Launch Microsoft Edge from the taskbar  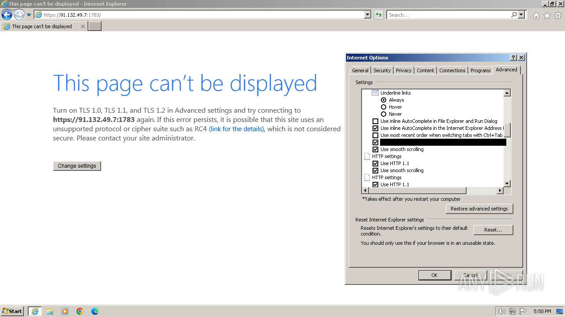pos(95,311)
